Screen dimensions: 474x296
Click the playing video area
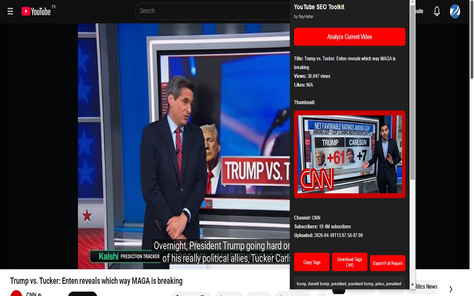[184, 146]
